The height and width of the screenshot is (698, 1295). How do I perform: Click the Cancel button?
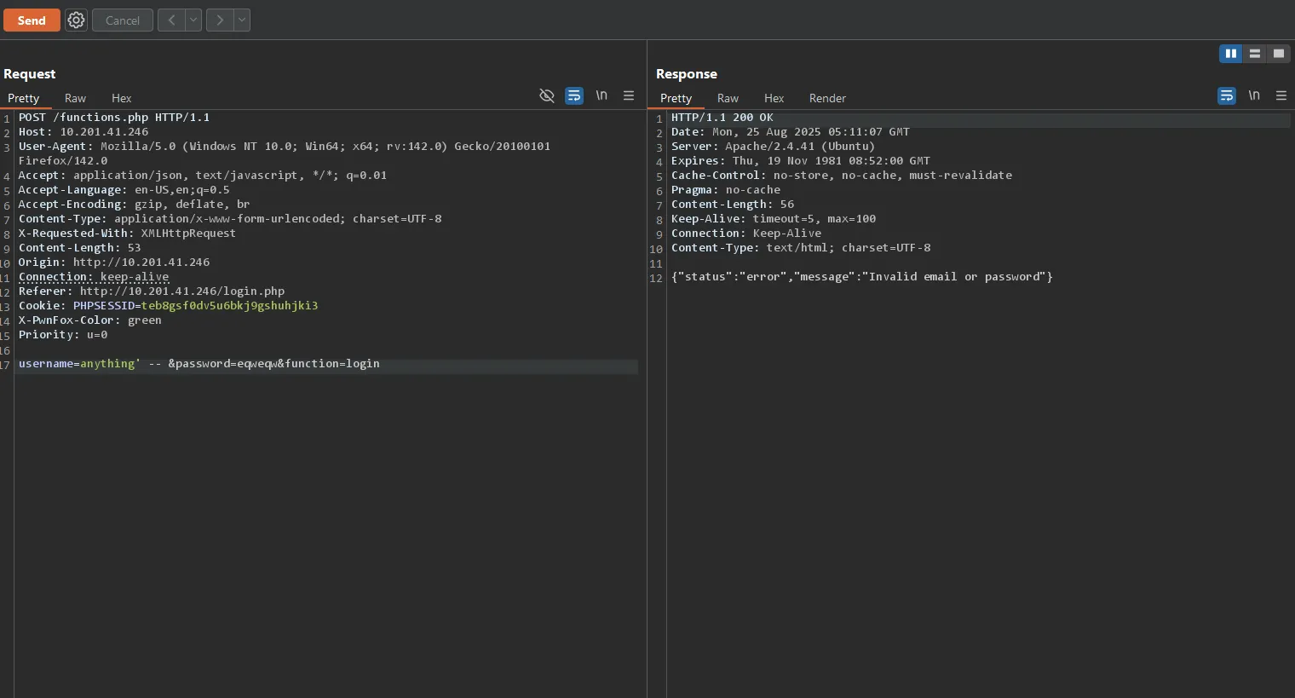click(x=123, y=20)
